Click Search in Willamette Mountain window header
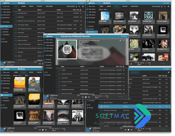175x136 pixels. [x=124, y=36]
